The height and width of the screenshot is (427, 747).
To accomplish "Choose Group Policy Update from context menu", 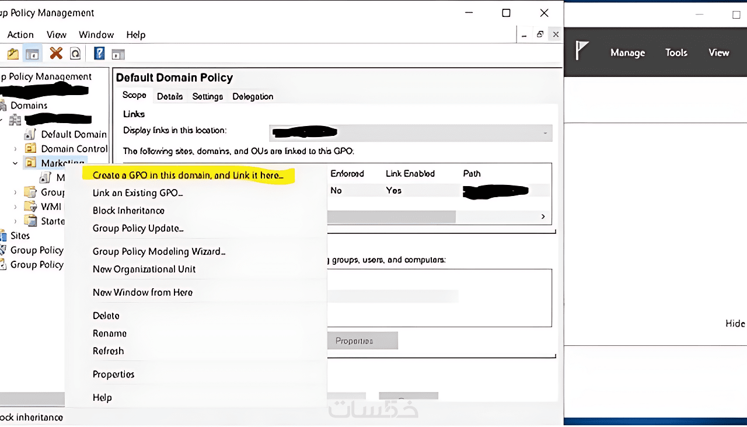I will pyautogui.click(x=138, y=228).
